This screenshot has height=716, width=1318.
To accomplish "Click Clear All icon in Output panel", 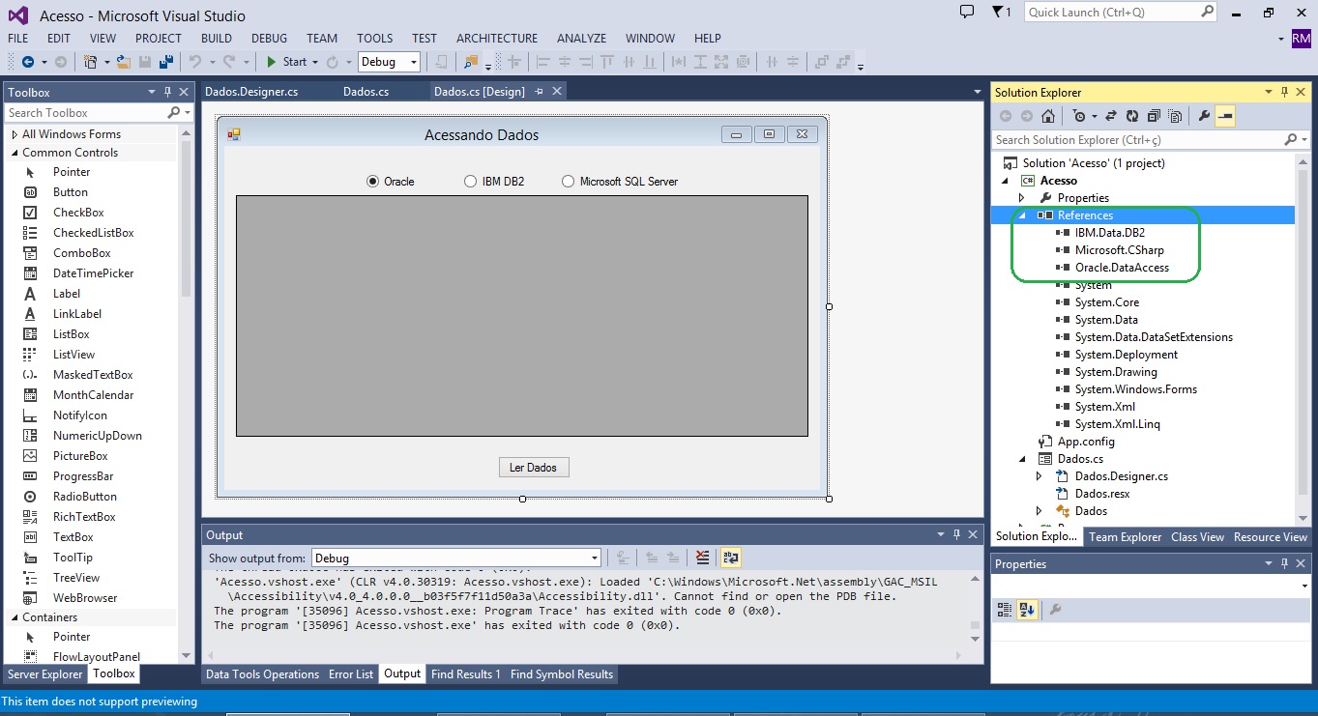I will point(703,558).
